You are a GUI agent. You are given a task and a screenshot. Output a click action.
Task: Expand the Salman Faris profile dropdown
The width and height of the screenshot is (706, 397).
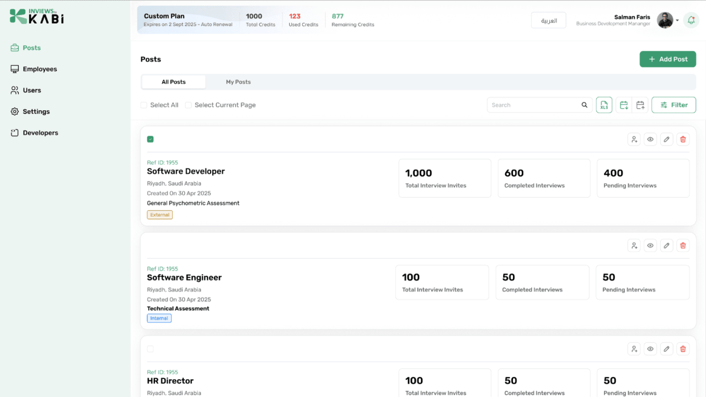pyautogui.click(x=677, y=20)
